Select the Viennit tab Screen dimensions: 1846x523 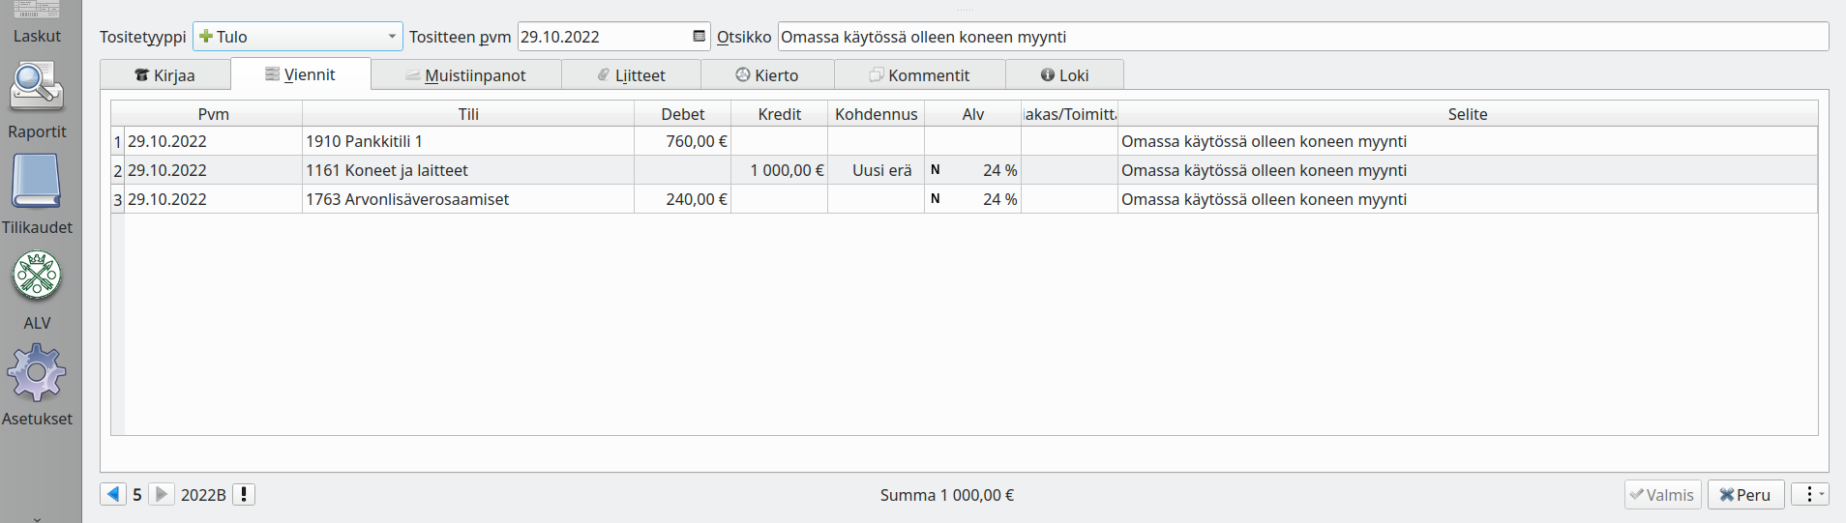point(301,74)
